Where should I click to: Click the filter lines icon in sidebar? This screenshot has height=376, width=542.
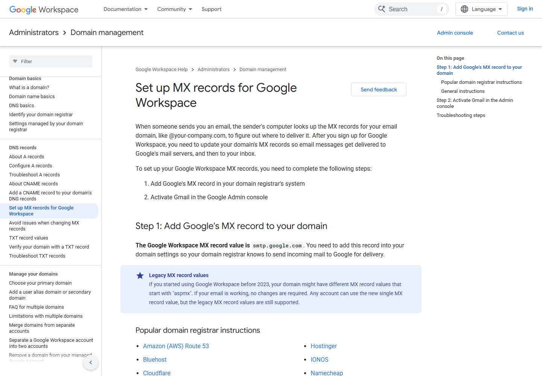15,61
